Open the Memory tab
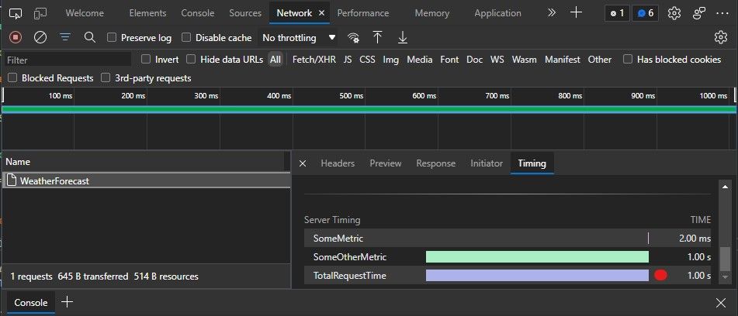The image size is (738, 316). tap(431, 13)
